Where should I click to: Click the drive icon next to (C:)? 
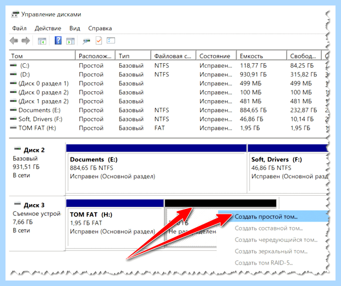(14, 65)
